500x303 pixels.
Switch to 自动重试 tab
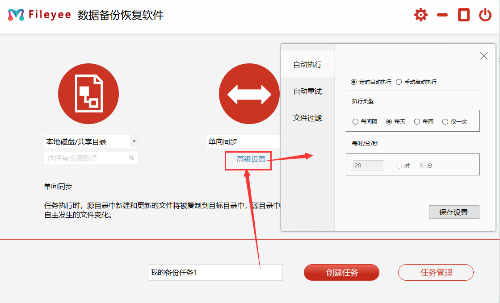pos(307,91)
